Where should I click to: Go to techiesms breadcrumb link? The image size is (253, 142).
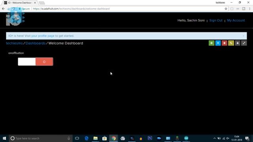(14, 43)
